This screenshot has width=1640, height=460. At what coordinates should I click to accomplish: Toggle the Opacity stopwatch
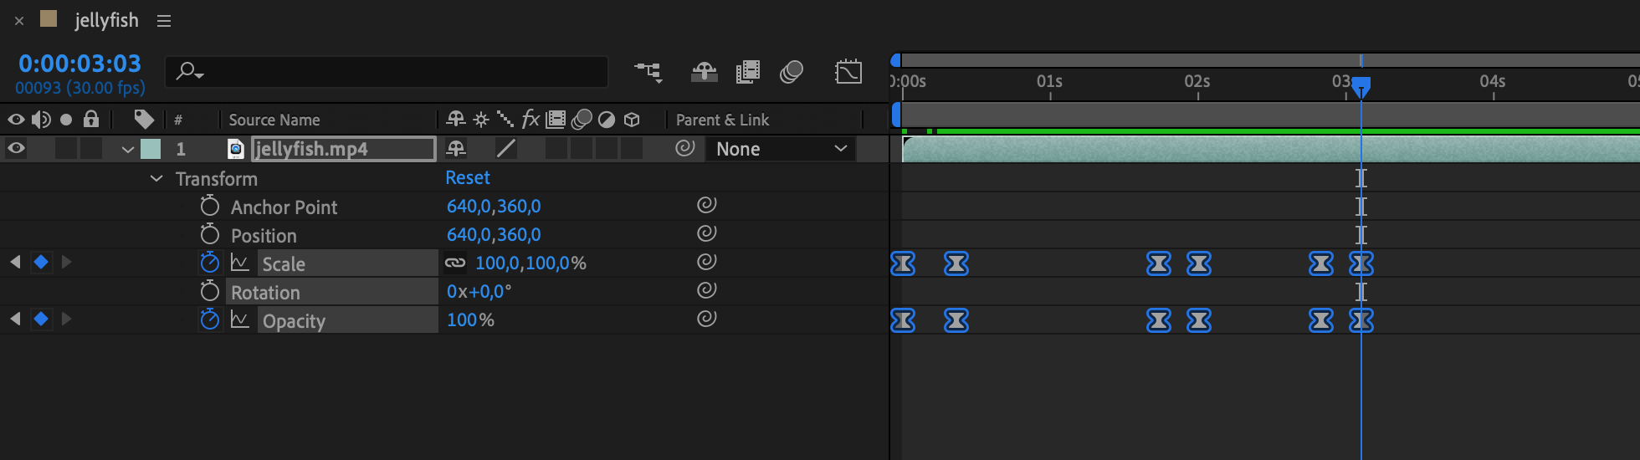click(x=210, y=320)
